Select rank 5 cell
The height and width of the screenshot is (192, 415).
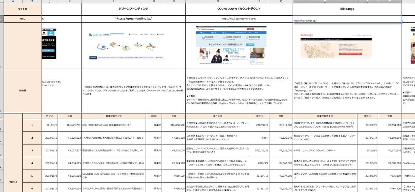click(32, 176)
